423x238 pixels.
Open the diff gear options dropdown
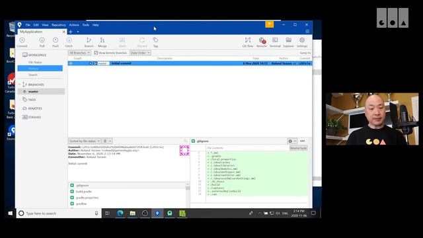pos(292,141)
